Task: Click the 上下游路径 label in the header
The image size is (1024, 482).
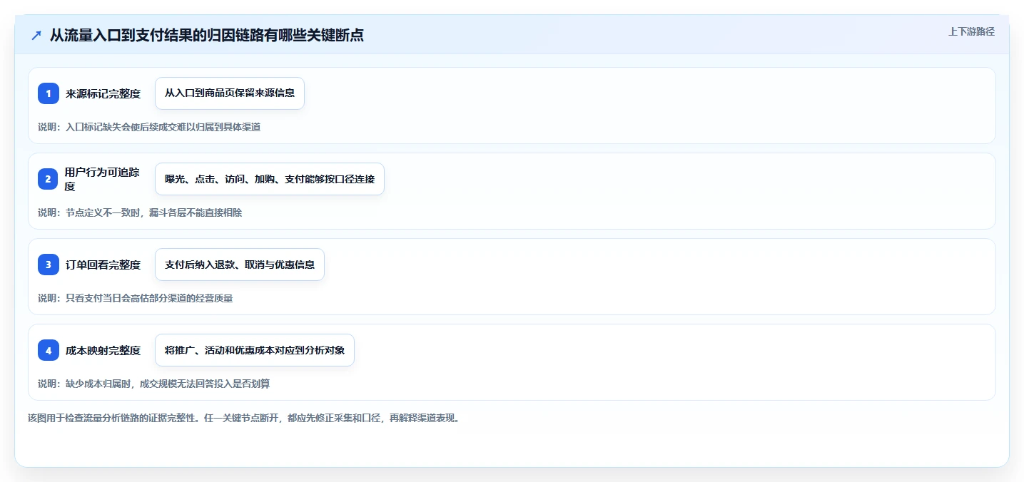Action: pos(971,31)
